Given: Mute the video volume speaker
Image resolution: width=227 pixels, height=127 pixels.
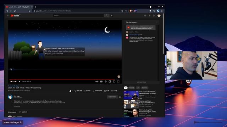Looking at the screenshot, I should (20, 81).
